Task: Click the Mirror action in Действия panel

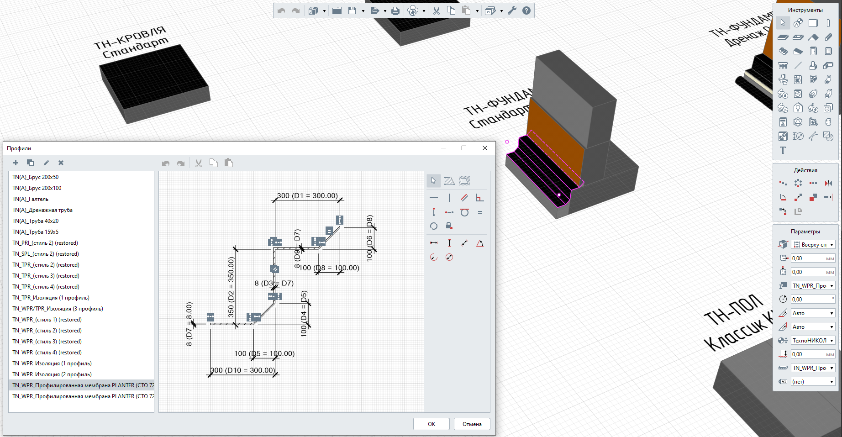Action: click(828, 183)
